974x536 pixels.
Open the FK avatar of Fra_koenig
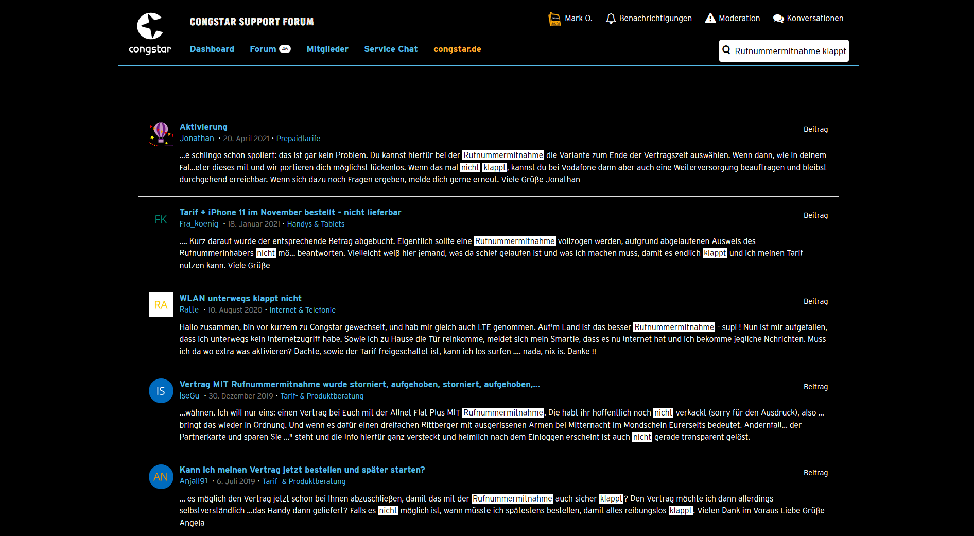[x=161, y=219]
